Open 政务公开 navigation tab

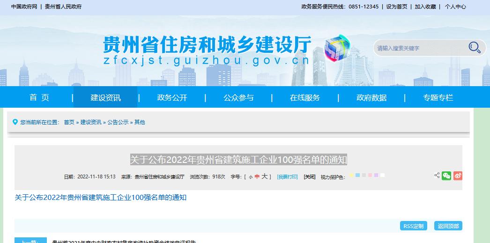coord(172,97)
